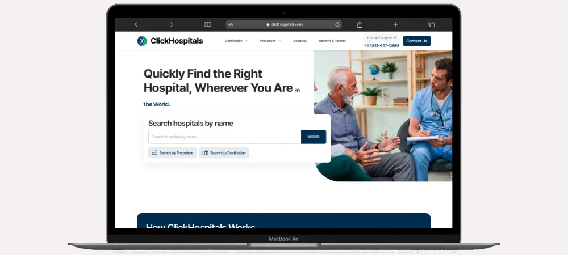Focus the Search hospitals by name field

coord(224,137)
